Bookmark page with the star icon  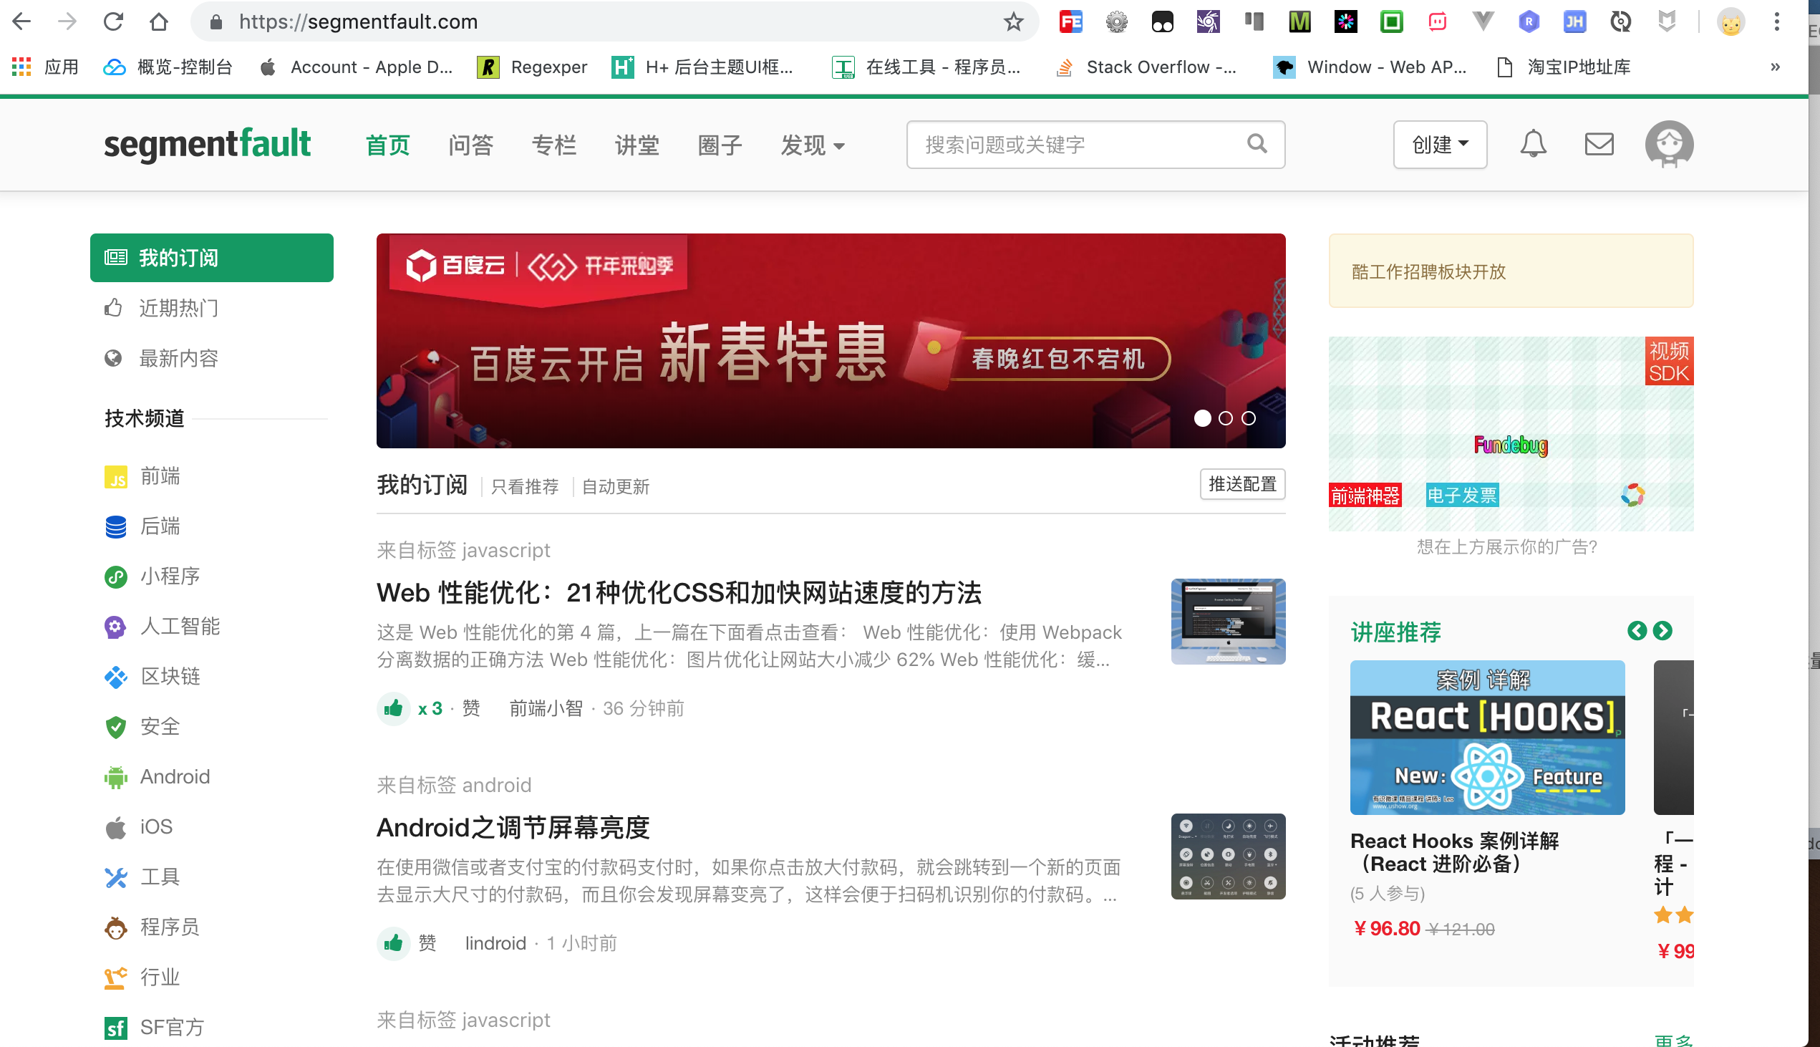click(x=1014, y=22)
